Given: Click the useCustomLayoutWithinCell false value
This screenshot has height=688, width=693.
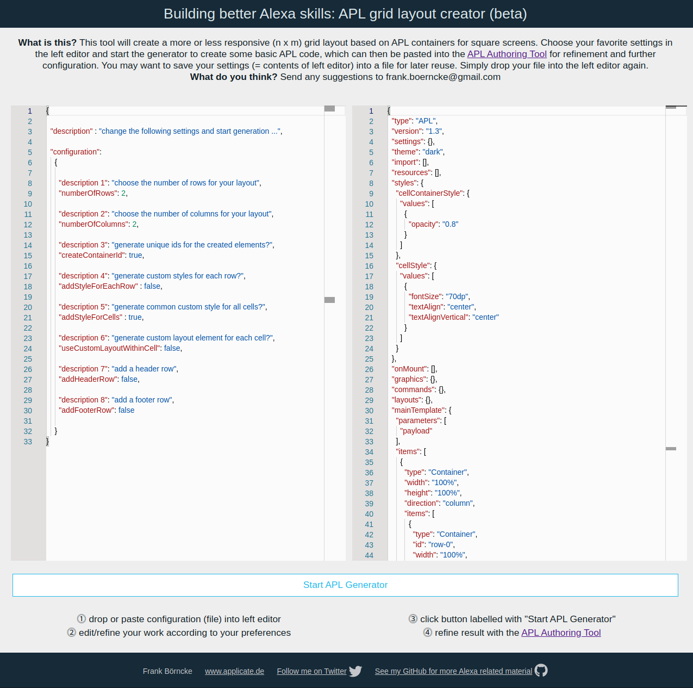Looking at the screenshot, I should click(x=172, y=348).
